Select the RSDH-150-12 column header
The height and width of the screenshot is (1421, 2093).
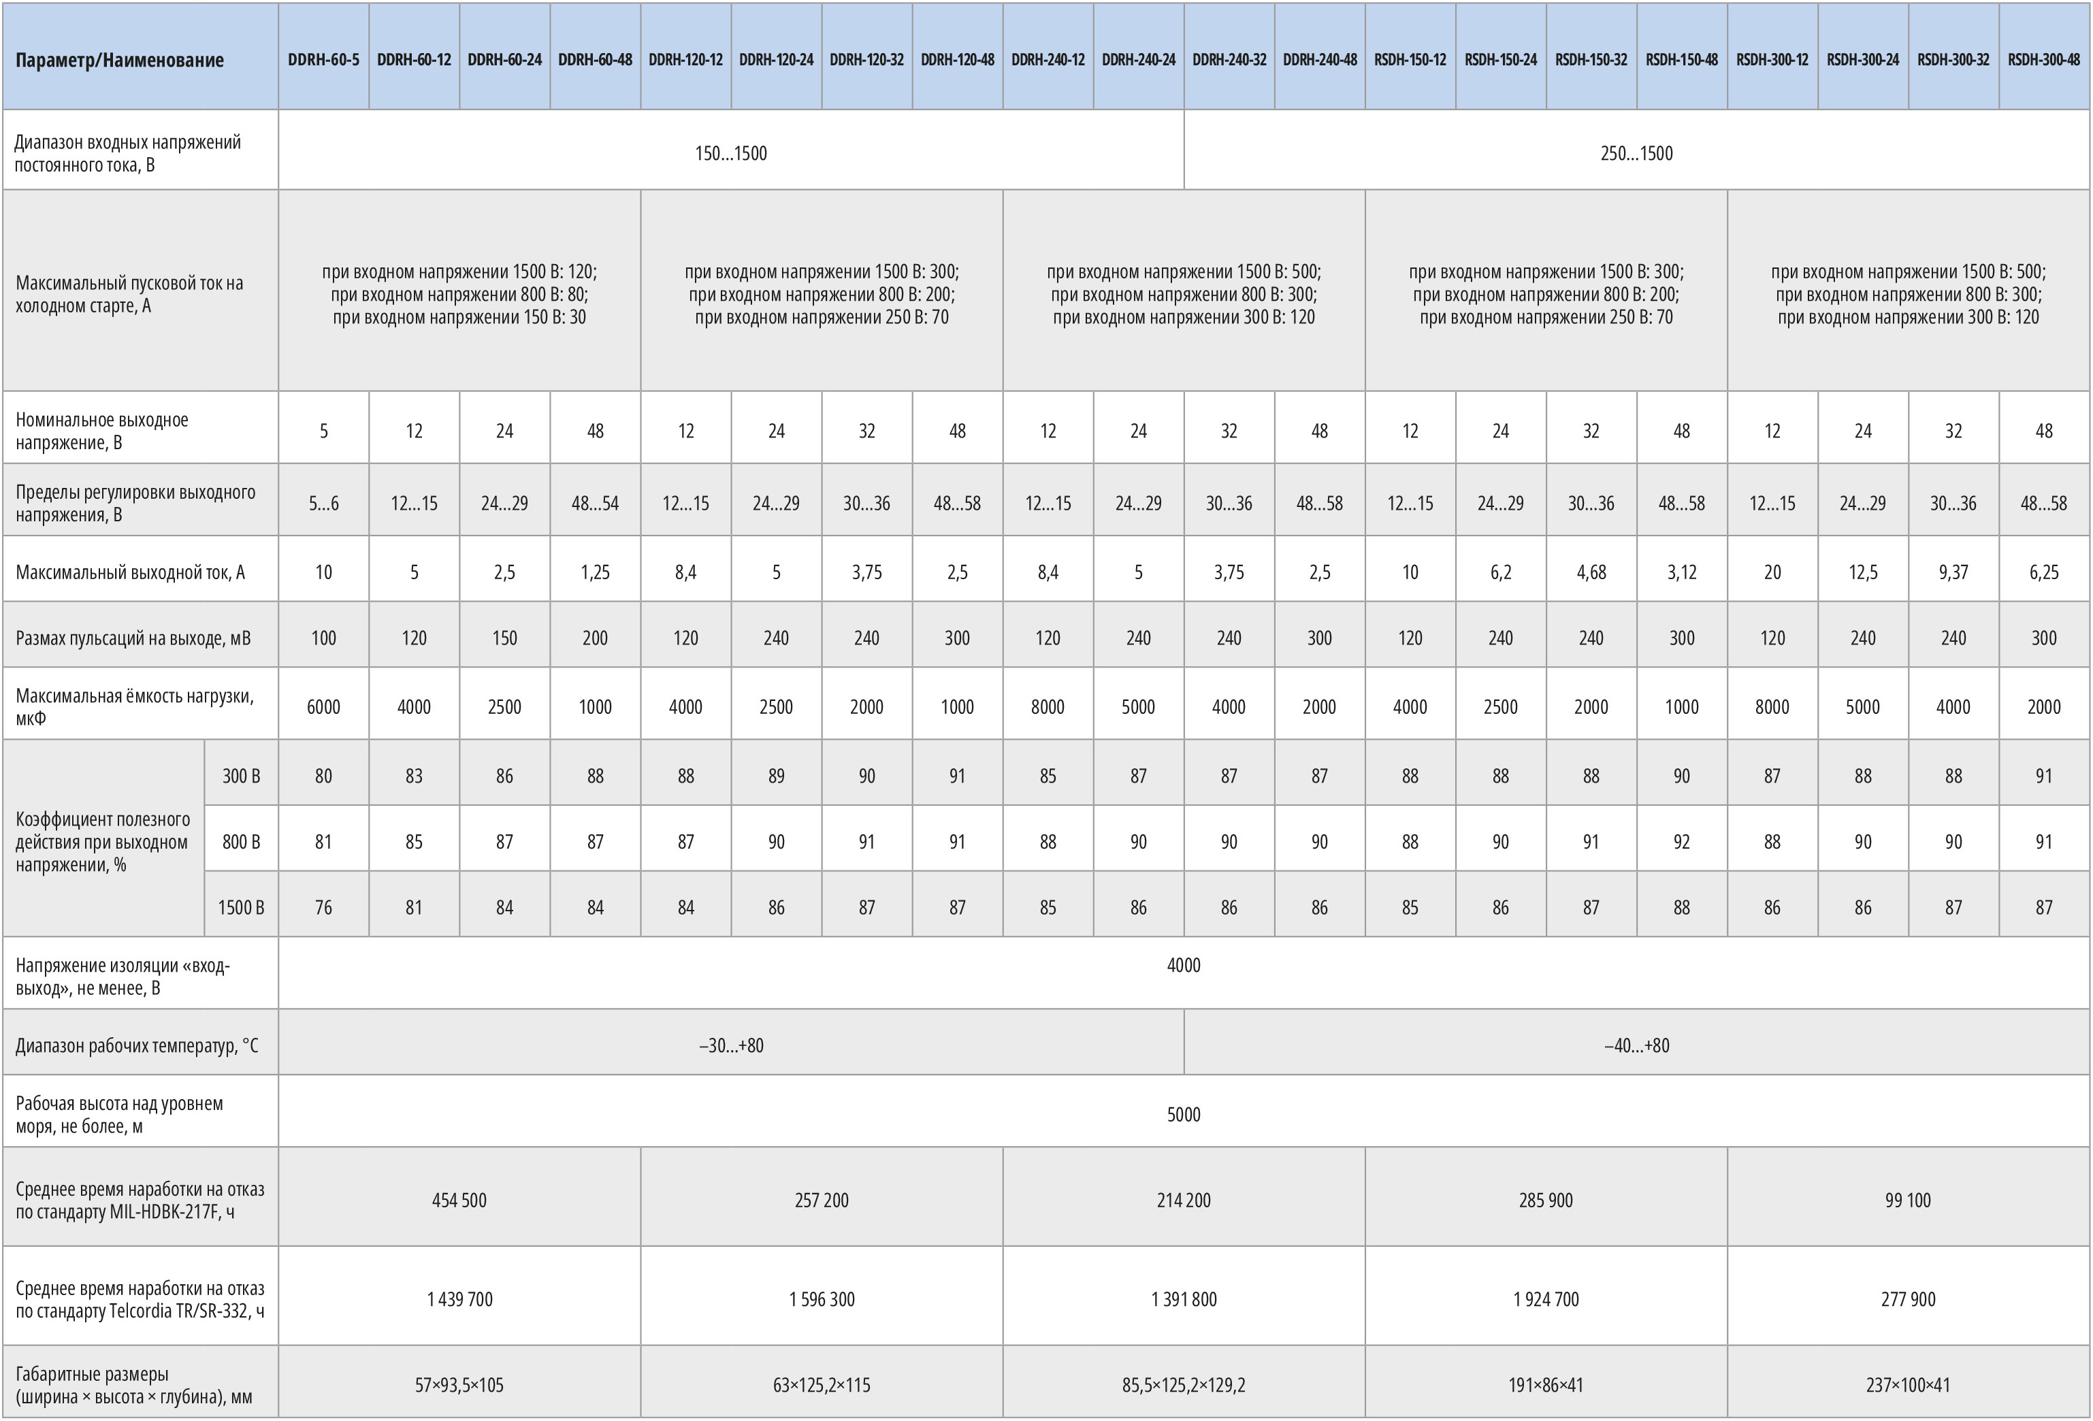click(x=1410, y=56)
